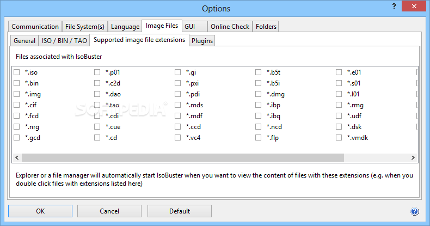Tick the *.dao checkbox
The width and height of the screenshot is (430, 226).
coord(97,94)
